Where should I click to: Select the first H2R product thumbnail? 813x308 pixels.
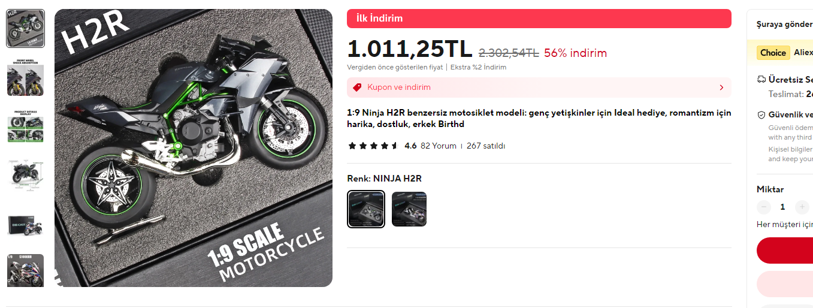point(25,29)
